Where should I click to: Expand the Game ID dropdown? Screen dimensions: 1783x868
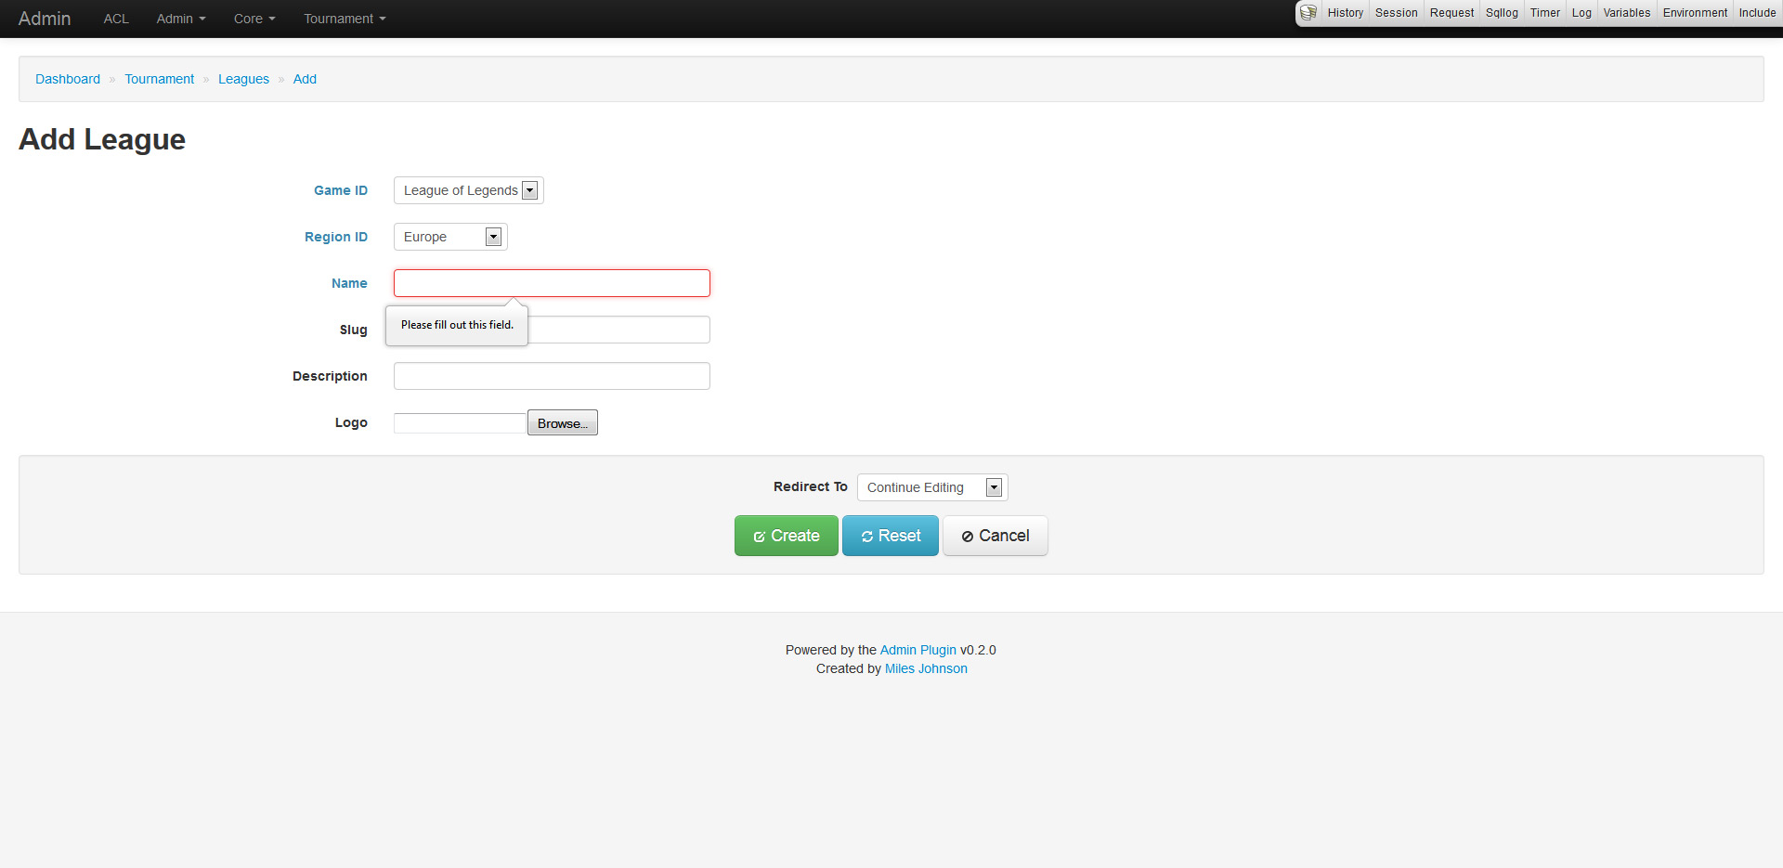tap(468, 190)
